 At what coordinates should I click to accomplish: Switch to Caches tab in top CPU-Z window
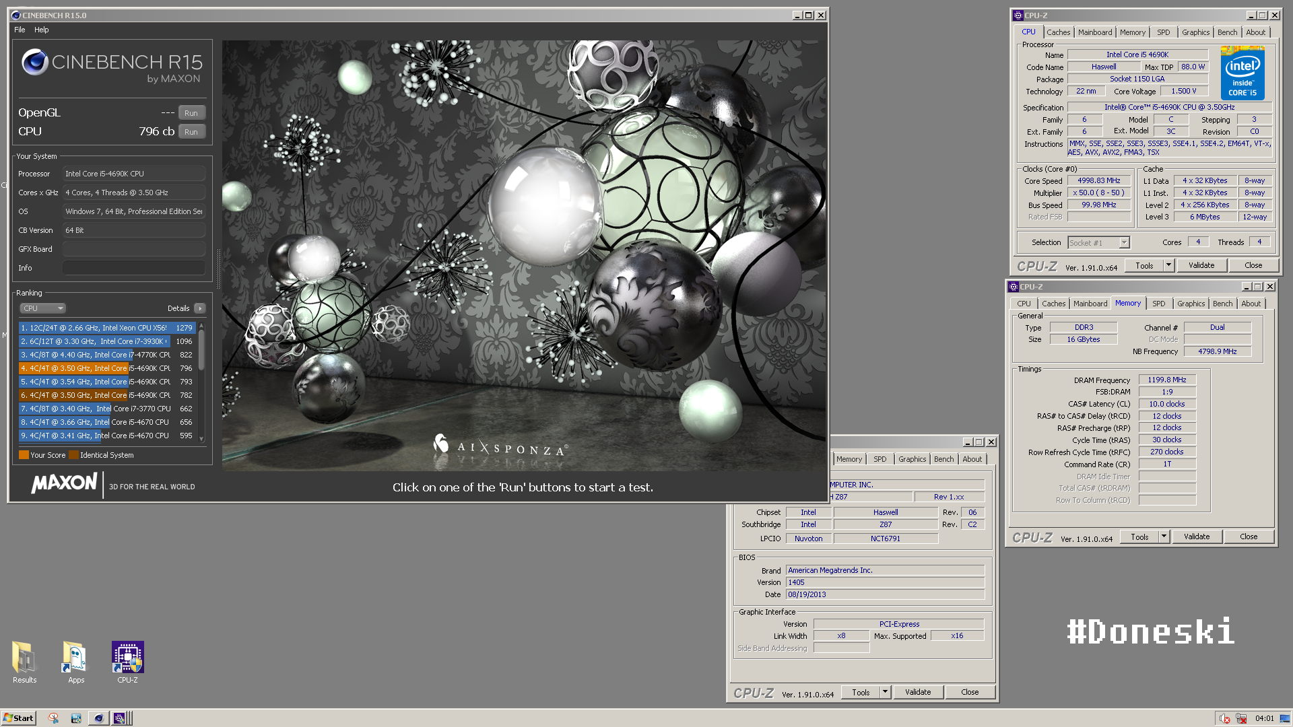pos(1058,32)
